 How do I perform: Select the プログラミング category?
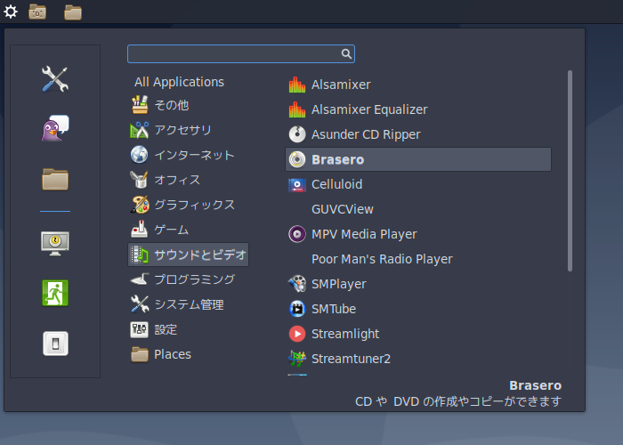point(189,279)
